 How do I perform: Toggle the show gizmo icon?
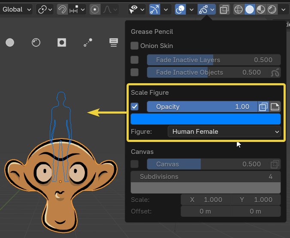pos(154,9)
